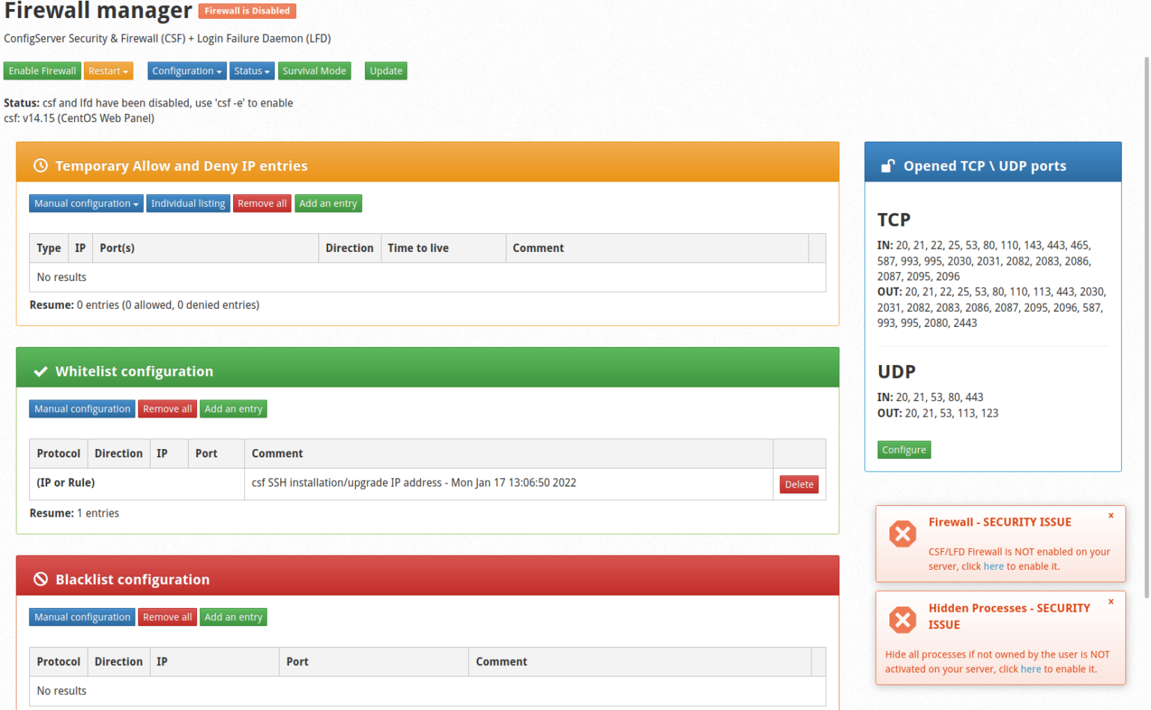The image size is (1151, 710).
Task: Open the Status dropdown
Action: pos(251,71)
